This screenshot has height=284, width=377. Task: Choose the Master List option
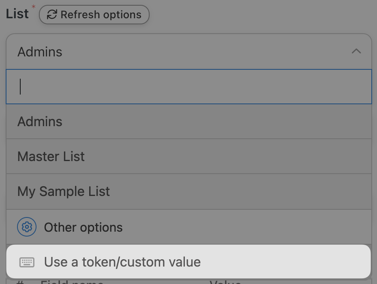coord(51,157)
